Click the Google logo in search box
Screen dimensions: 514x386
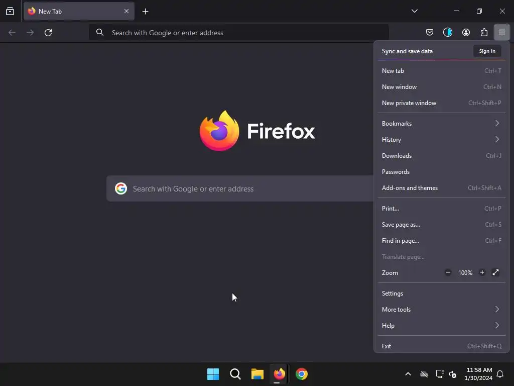(121, 189)
